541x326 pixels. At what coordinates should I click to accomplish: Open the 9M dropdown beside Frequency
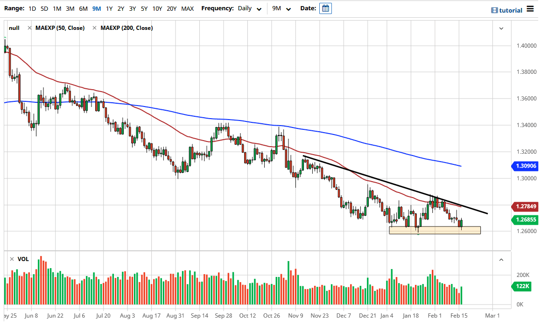tap(281, 8)
